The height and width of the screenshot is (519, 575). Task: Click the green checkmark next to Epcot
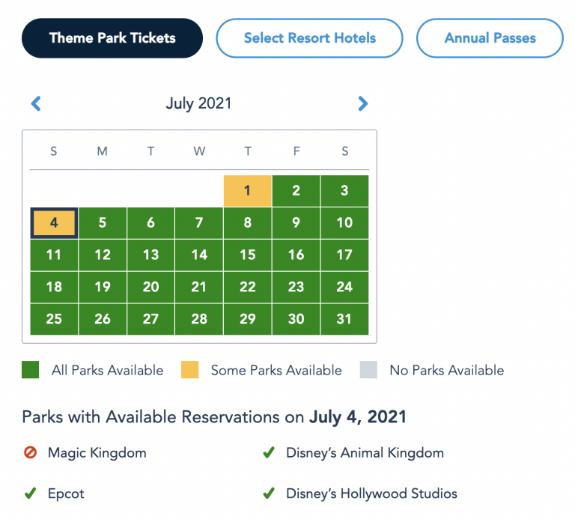point(30,494)
